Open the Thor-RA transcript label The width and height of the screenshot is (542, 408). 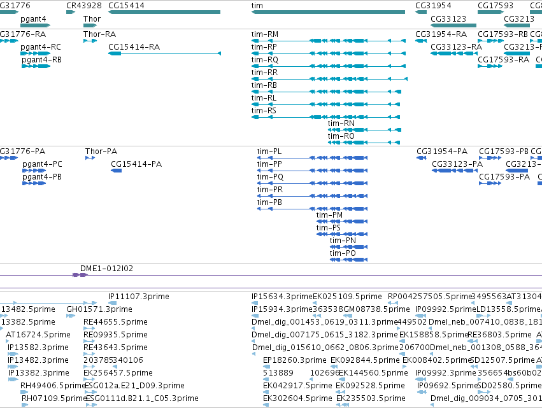click(x=99, y=34)
